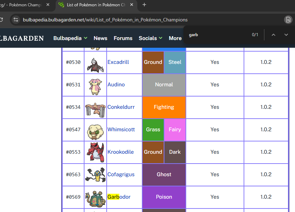This screenshot has width=295, height=212.
Task: Reload the page with refresh icon
Action: 1,20
